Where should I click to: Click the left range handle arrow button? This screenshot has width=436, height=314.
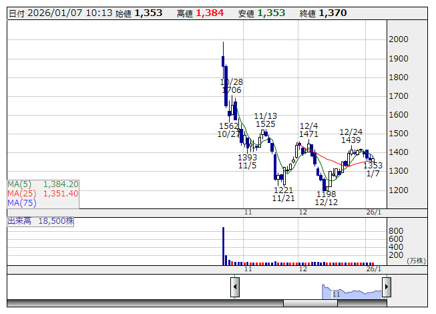pos(235,287)
